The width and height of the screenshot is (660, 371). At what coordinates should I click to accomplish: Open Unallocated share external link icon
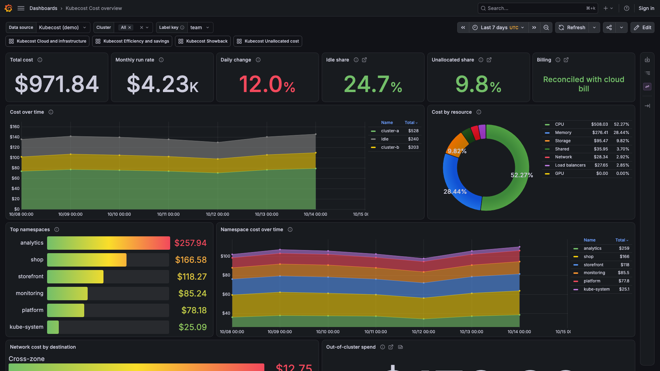(489, 60)
